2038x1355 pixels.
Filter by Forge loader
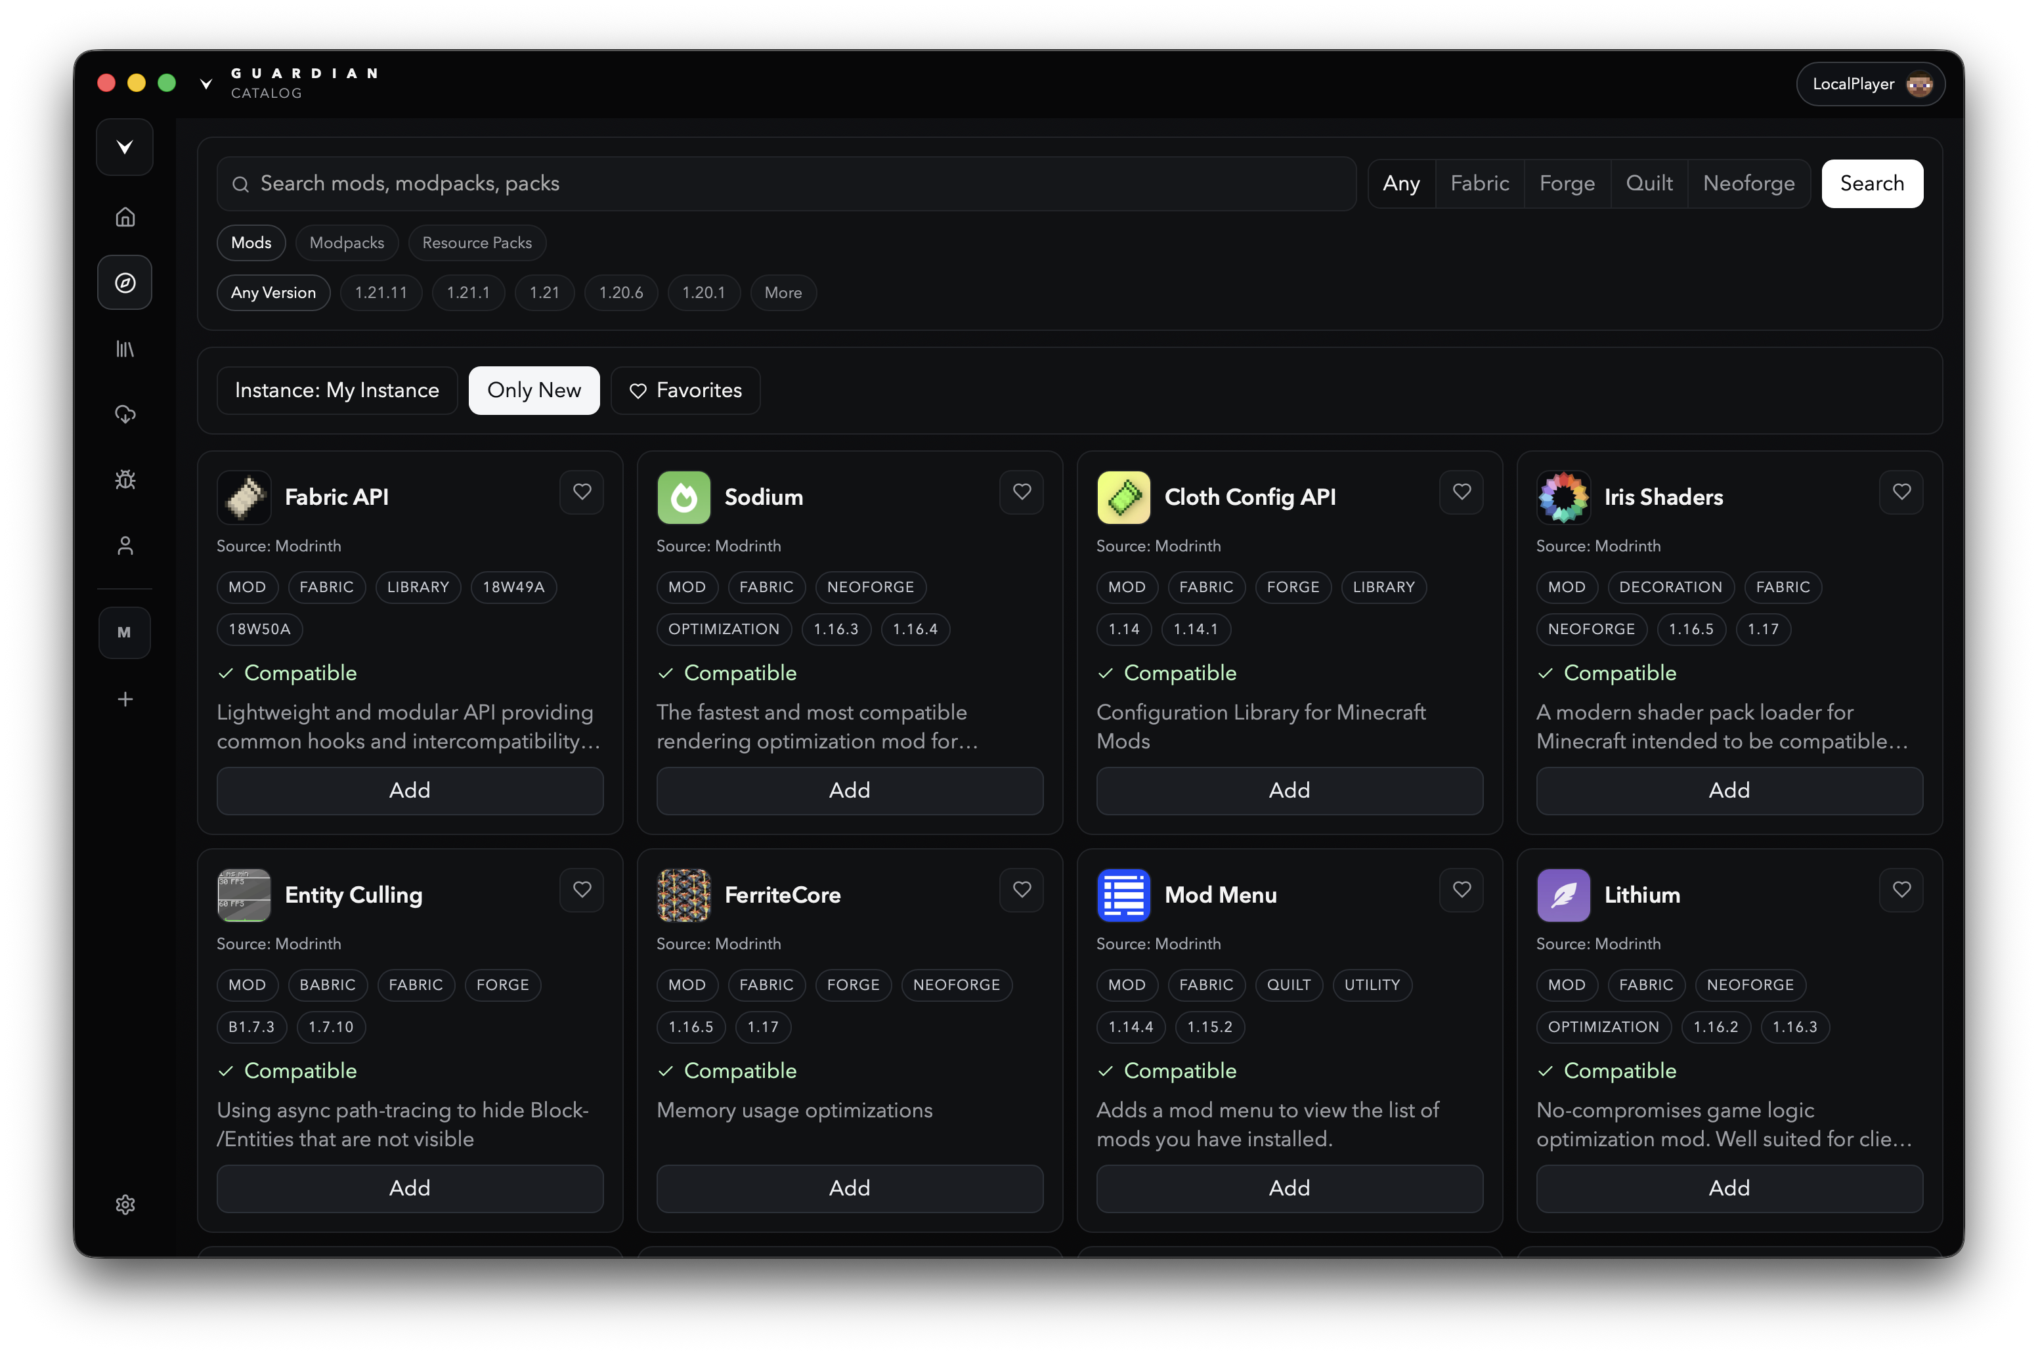pyautogui.click(x=1567, y=184)
